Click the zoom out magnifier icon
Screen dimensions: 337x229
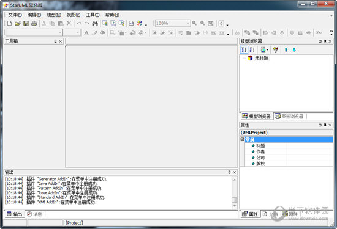point(202,23)
